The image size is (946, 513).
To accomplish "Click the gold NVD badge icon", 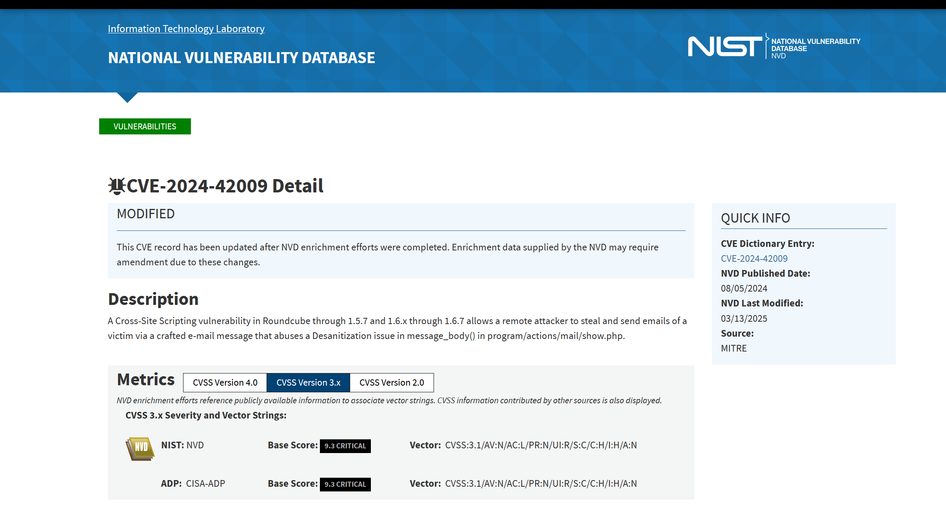I will point(140,448).
